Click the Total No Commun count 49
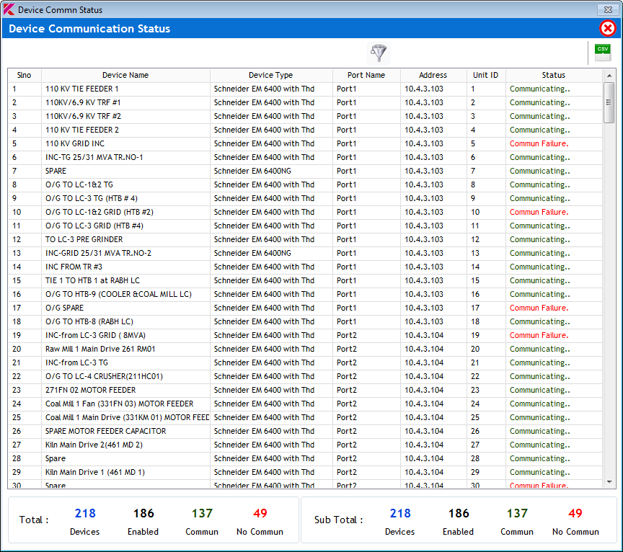 click(x=260, y=514)
